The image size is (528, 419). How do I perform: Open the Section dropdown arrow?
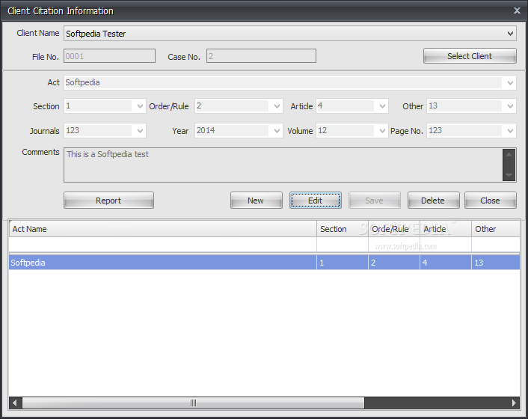click(x=140, y=106)
